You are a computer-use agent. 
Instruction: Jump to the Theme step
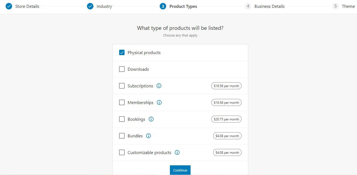click(x=348, y=6)
